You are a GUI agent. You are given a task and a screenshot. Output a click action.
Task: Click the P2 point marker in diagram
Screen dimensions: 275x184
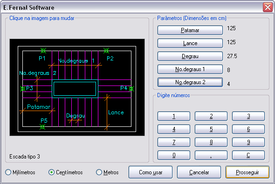click(x=106, y=51)
